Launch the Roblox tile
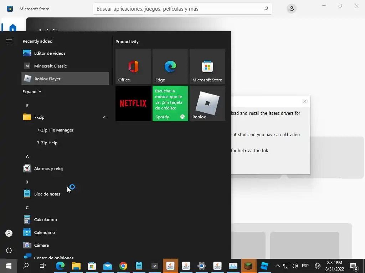Viewport: 365px width, 273px height. (207, 103)
